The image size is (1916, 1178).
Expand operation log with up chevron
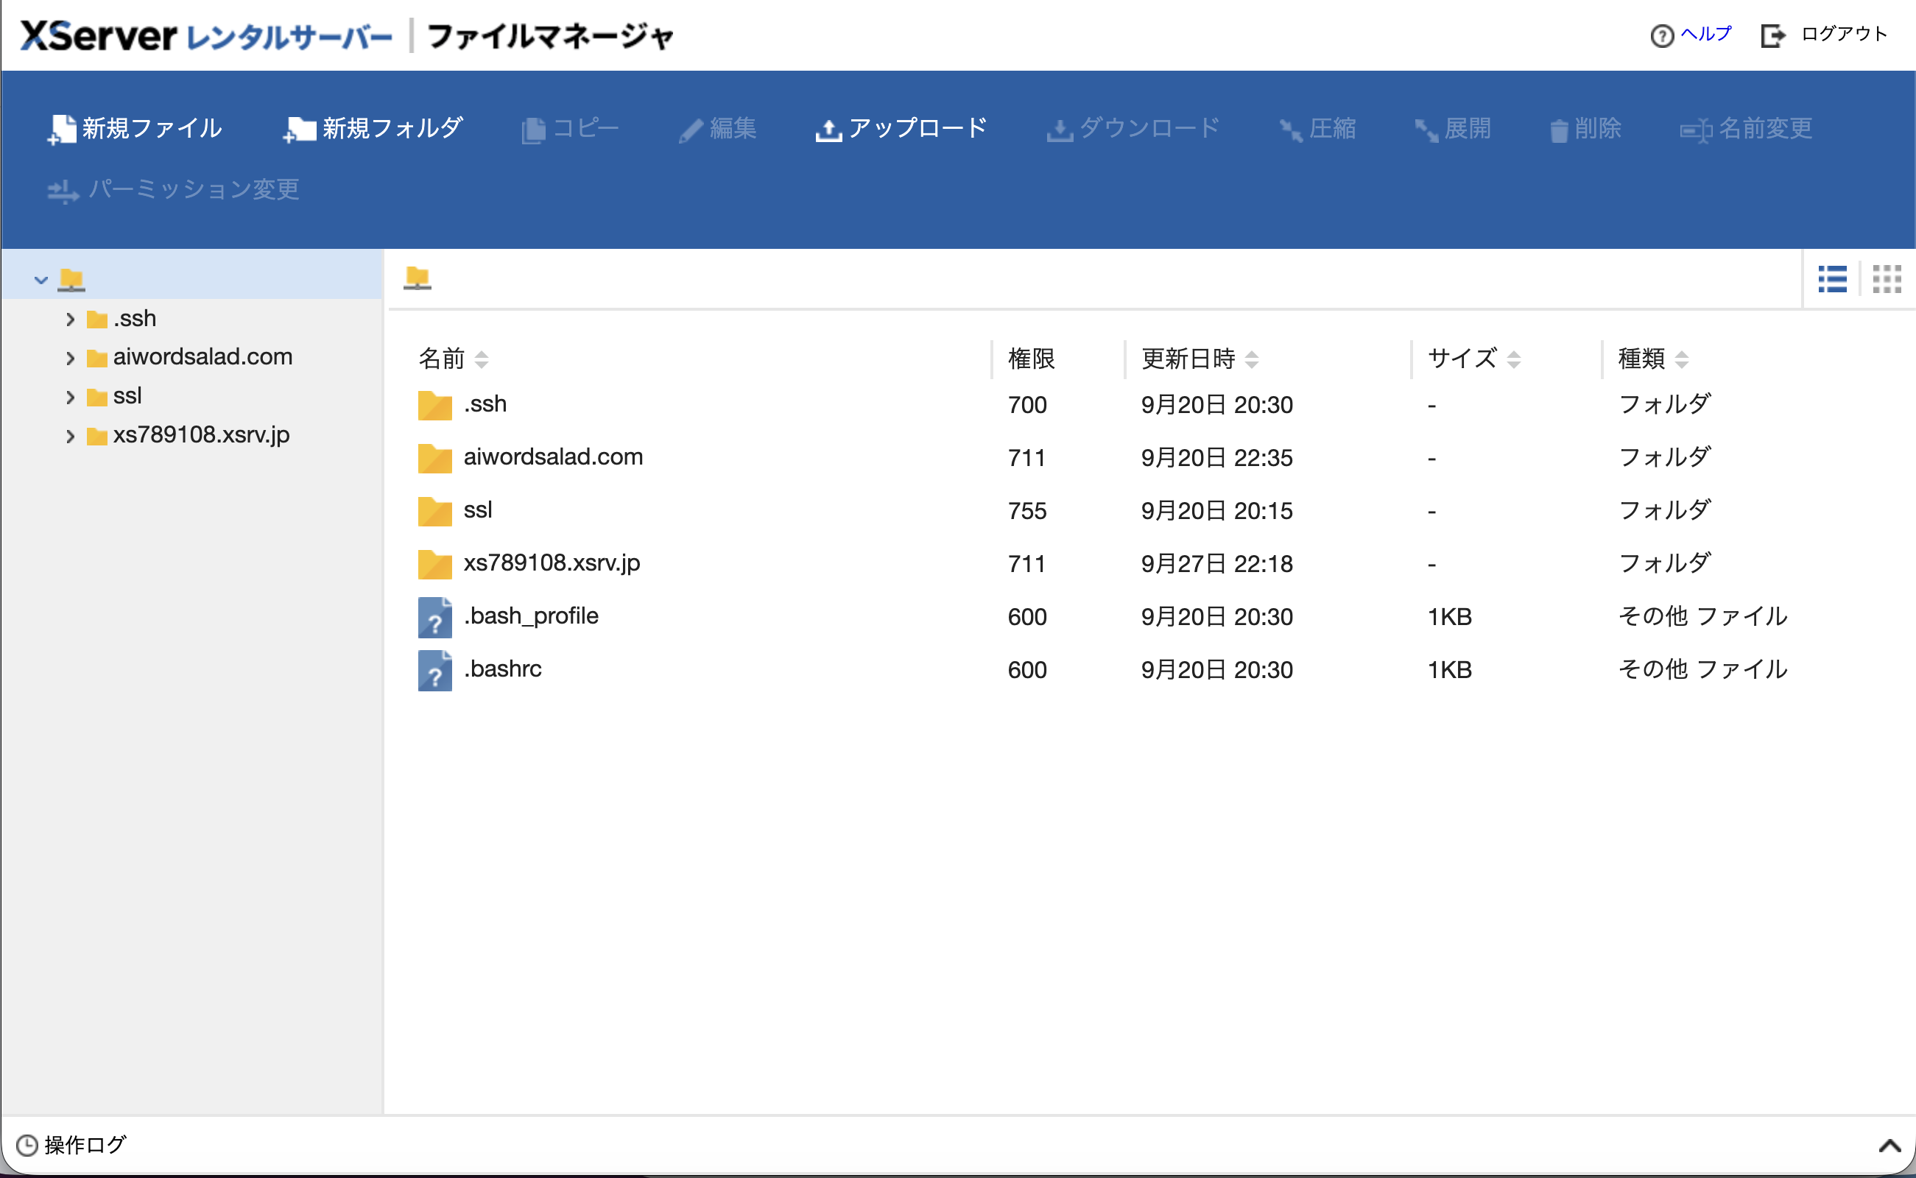point(1889,1146)
